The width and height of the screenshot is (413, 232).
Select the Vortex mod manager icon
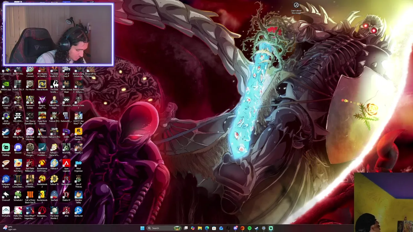click(x=6, y=165)
